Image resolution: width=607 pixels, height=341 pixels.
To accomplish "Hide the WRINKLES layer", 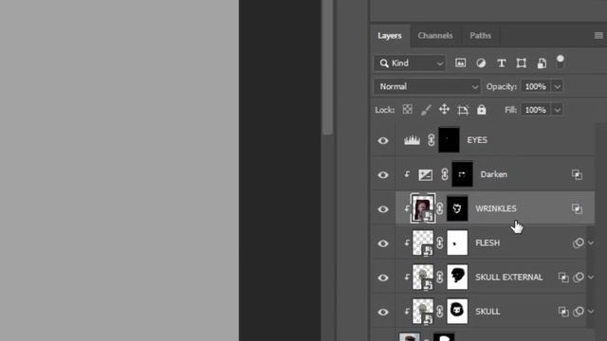I will [383, 209].
